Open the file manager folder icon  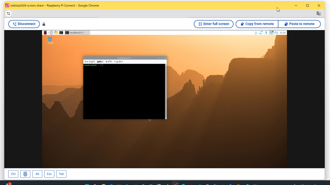[56, 33]
